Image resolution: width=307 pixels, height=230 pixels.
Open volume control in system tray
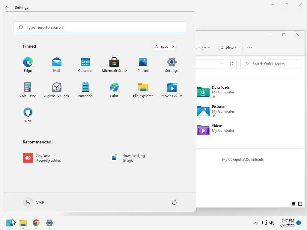click(x=272, y=223)
